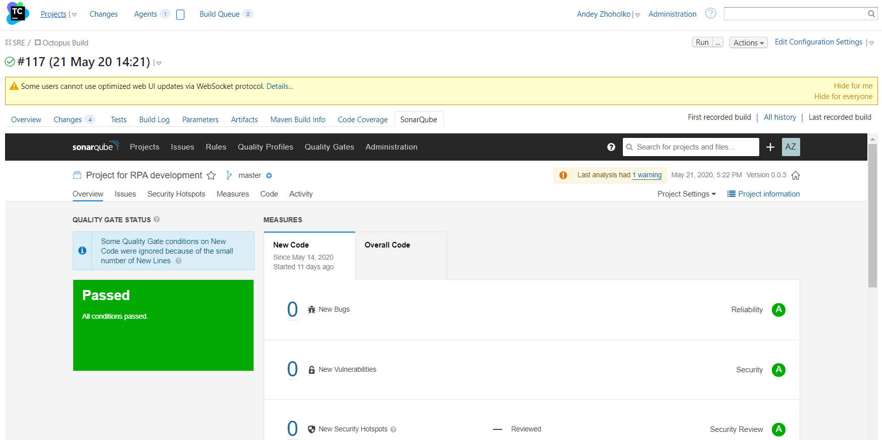Click the search magnifier icon in TeamCity header

pyautogui.click(x=871, y=14)
